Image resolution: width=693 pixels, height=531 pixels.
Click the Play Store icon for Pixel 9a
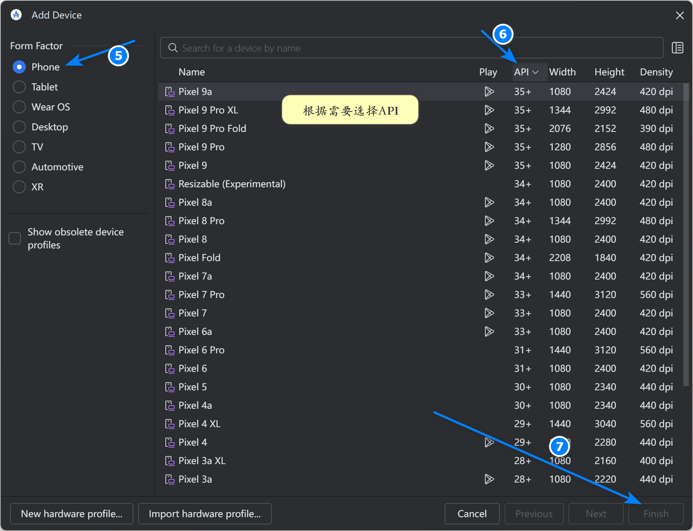click(489, 92)
